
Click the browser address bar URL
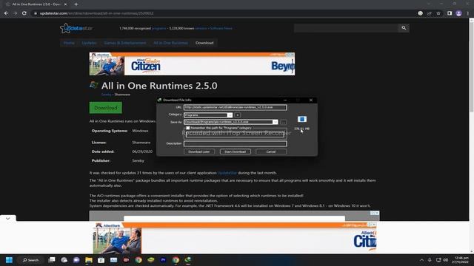[x=97, y=13]
